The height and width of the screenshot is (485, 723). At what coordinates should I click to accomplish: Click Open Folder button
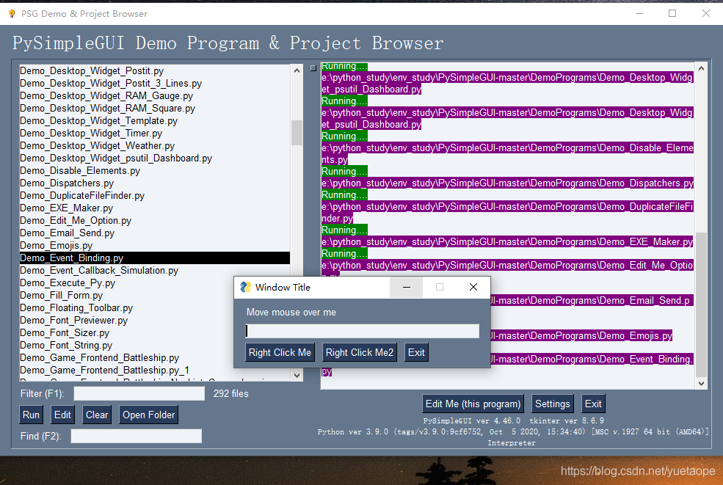(148, 415)
